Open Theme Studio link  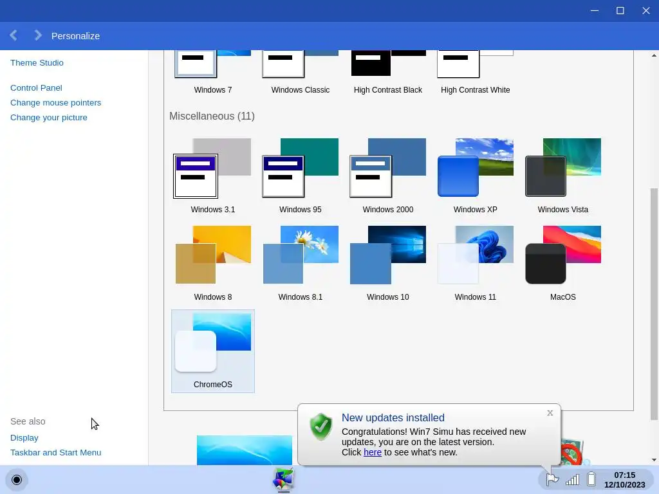[37, 62]
